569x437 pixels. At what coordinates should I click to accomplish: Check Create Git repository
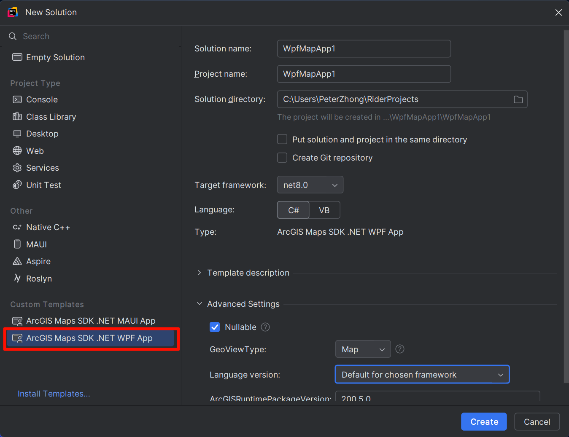tap(282, 158)
